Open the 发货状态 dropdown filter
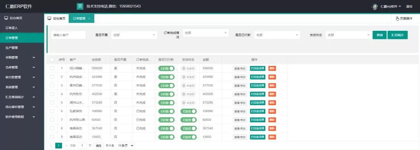420x150 pixels. click(x=348, y=35)
